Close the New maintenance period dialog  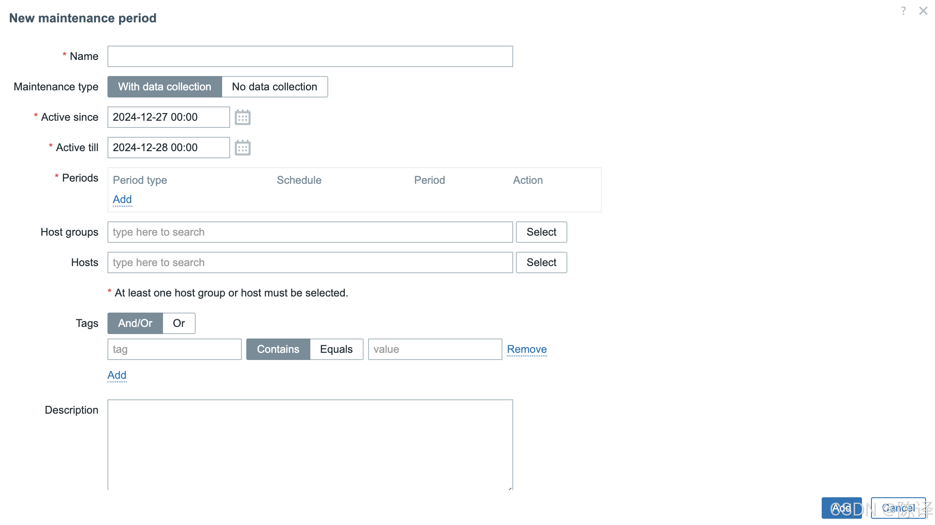coord(923,11)
